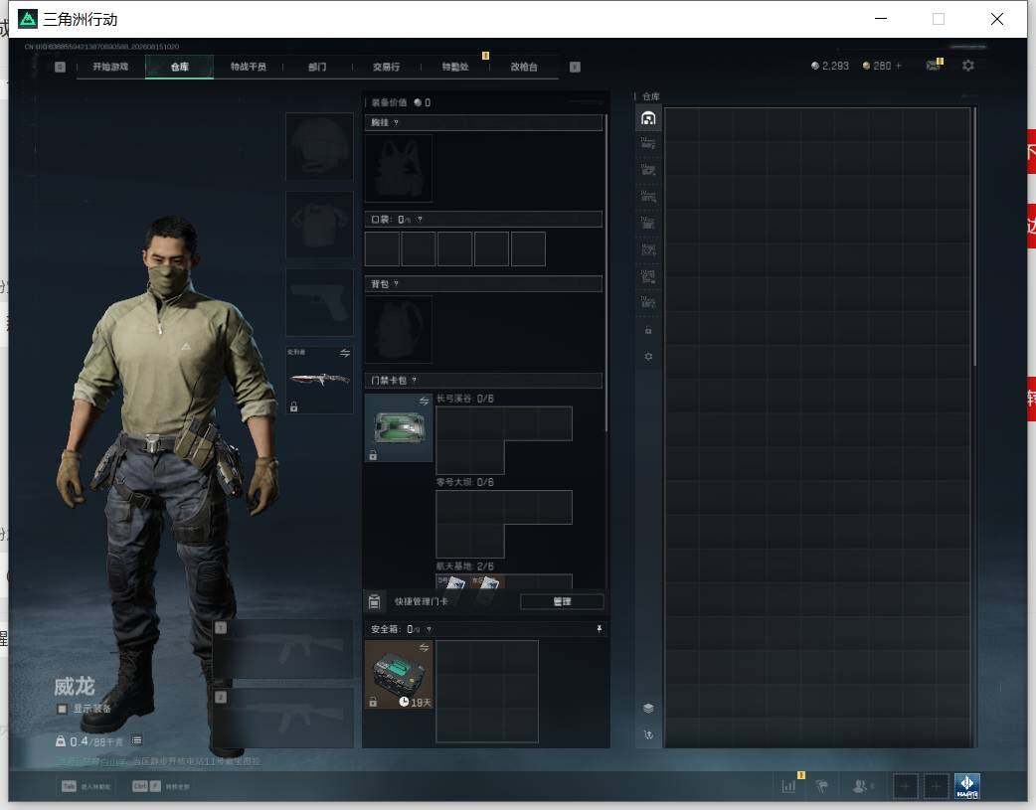Click the umbrella/tree icon in bottom bar

[822, 786]
